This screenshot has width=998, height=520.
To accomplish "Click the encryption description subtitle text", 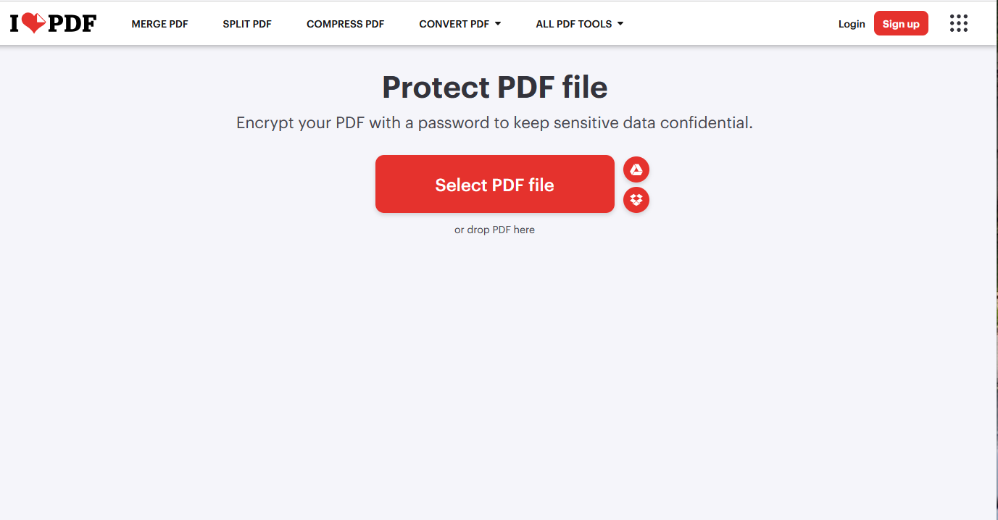I will click(x=494, y=122).
